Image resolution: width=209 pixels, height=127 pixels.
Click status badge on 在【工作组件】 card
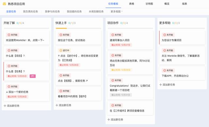click(116, 105)
